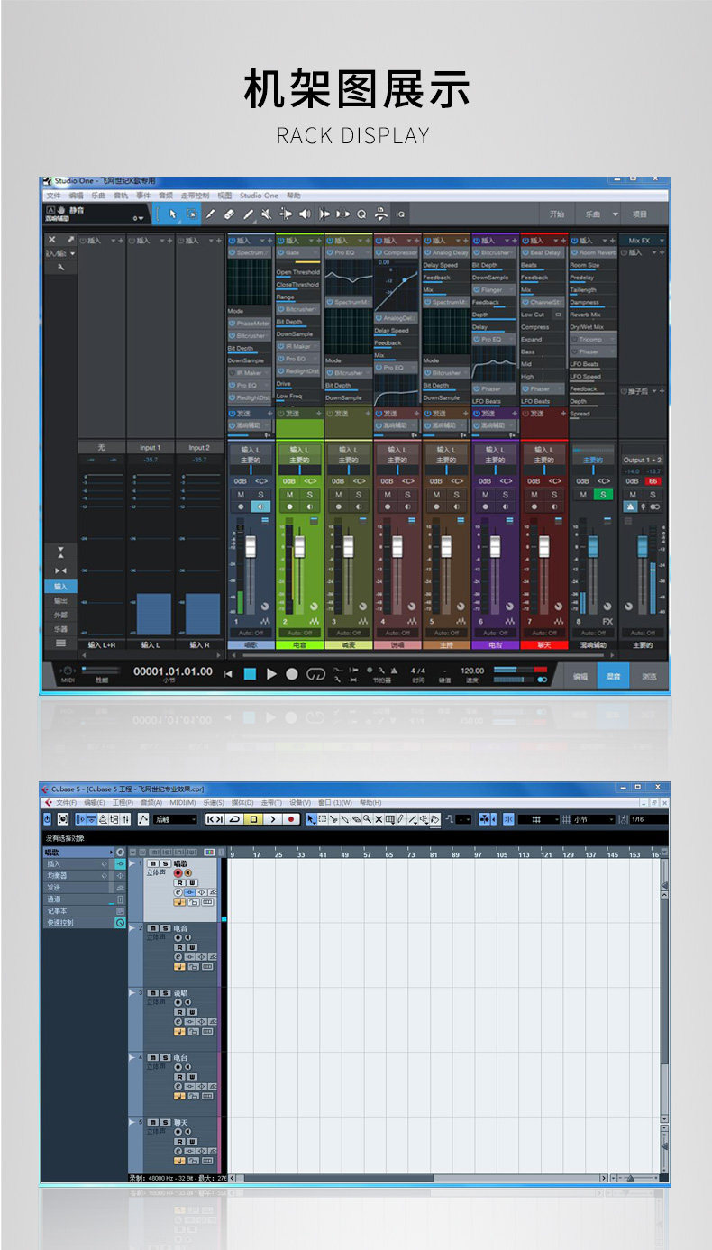Click the Cubase cycle loop transport button

point(234,819)
